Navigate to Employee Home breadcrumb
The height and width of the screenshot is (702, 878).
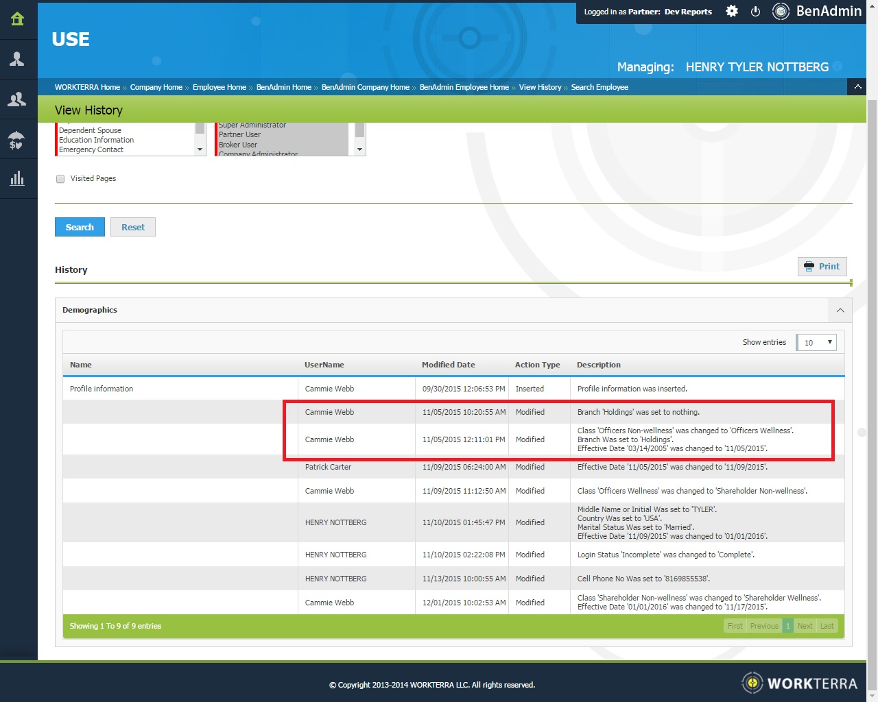coord(219,88)
